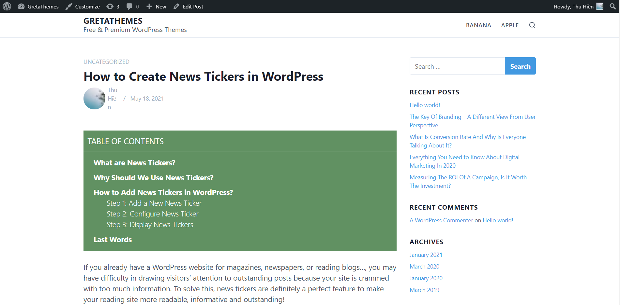Viewport: 620px width, 305px height.
Task: Click the May 18, 2021 post date
Action: coord(147,99)
